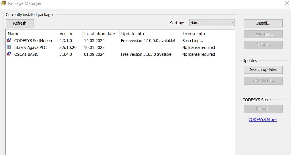Screen dimensions: 291x155
Task: Click the Package Manager title bar icon
Action: [x=4, y=3]
